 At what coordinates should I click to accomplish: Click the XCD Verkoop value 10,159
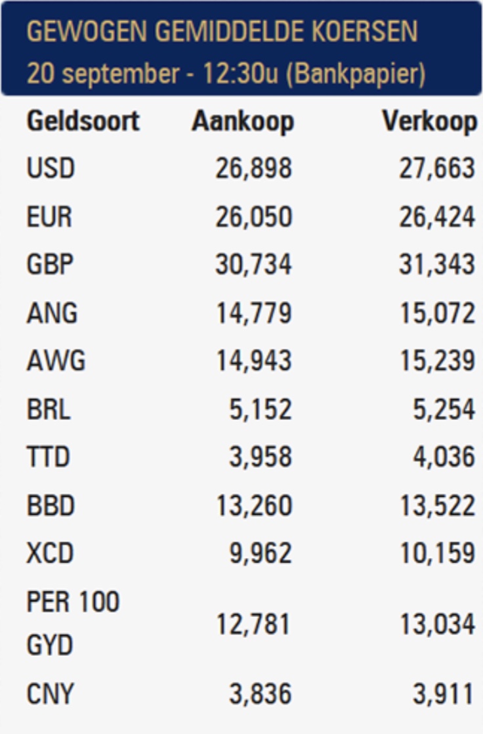(437, 553)
